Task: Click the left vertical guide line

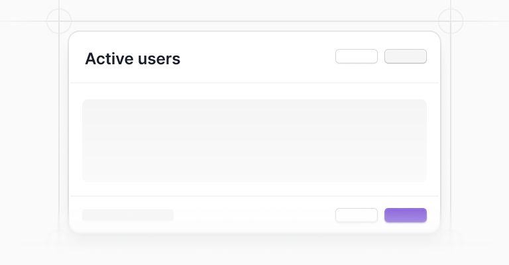Action: (x=59, y=130)
